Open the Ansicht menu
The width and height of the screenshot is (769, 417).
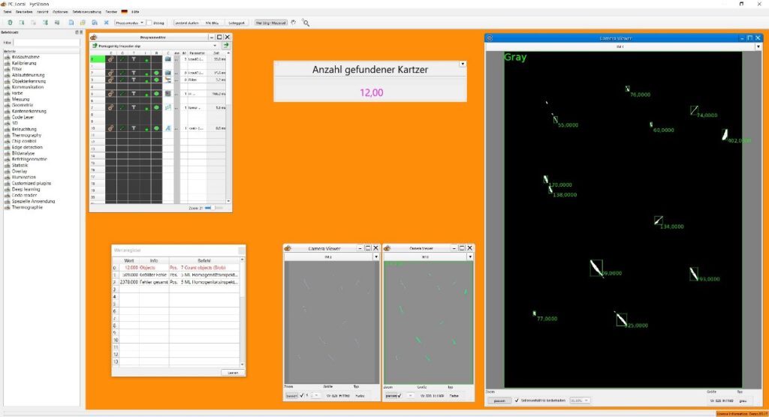pyautogui.click(x=43, y=12)
